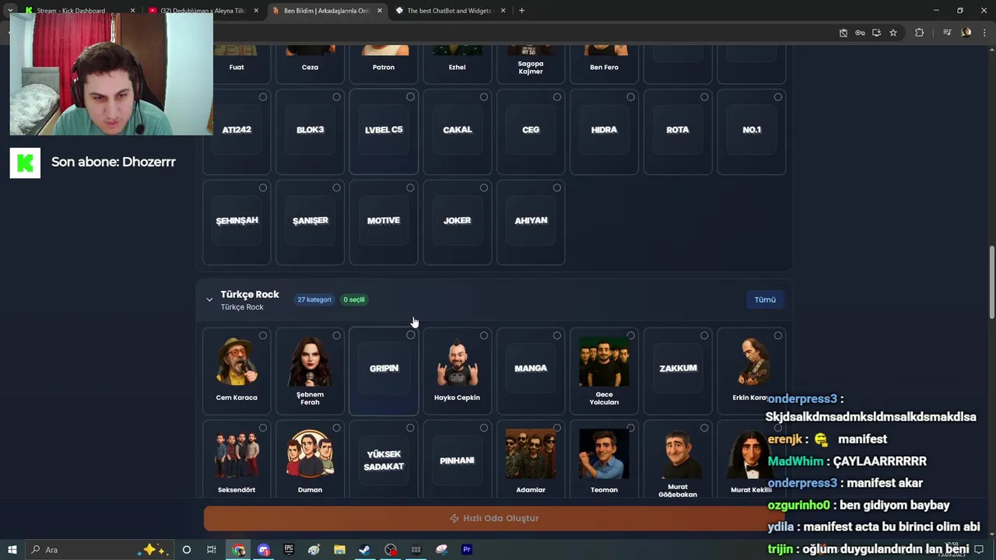Image resolution: width=996 pixels, height=560 pixels.
Task: Tick the ATI242 card selection circle
Action: coord(262,97)
